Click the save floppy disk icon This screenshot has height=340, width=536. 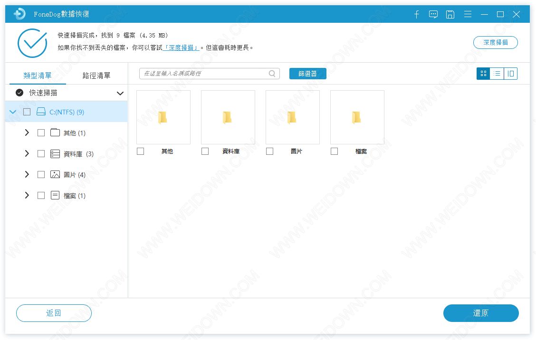click(450, 14)
